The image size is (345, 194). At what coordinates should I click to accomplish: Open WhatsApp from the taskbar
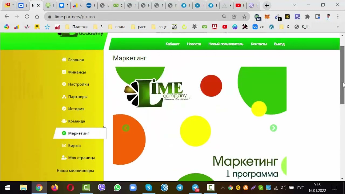click(x=117, y=188)
